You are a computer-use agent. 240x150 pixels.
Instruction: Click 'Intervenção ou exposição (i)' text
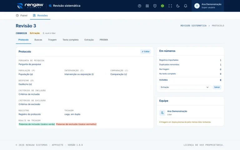pos(79,74)
